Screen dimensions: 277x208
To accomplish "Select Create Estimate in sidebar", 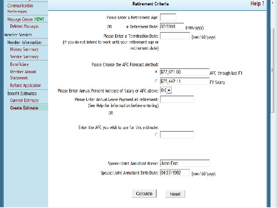I will pos(24,108).
